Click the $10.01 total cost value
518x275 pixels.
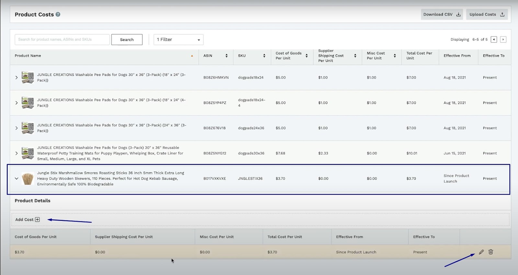click(x=412, y=153)
